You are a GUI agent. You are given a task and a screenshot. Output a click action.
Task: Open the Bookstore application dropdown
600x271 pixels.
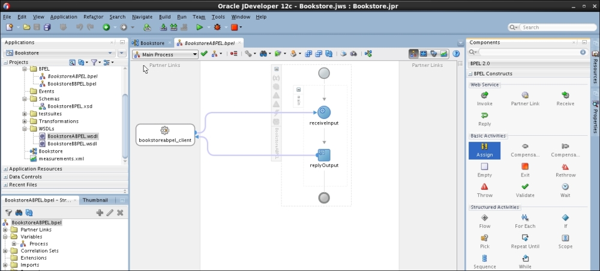(59, 53)
